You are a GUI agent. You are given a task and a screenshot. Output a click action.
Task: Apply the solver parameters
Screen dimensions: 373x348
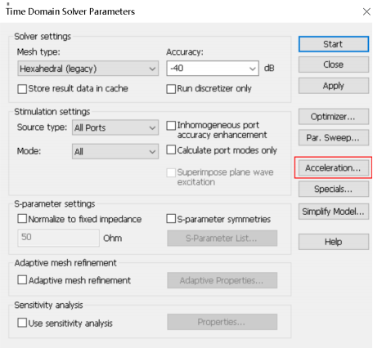click(334, 86)
